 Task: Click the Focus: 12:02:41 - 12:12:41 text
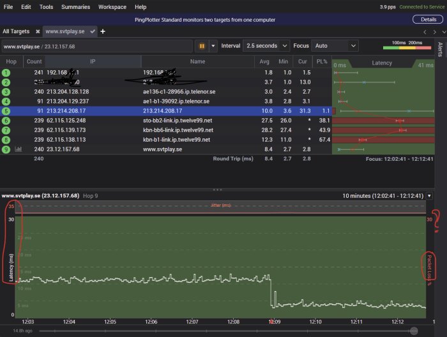[x=399, y=159]
